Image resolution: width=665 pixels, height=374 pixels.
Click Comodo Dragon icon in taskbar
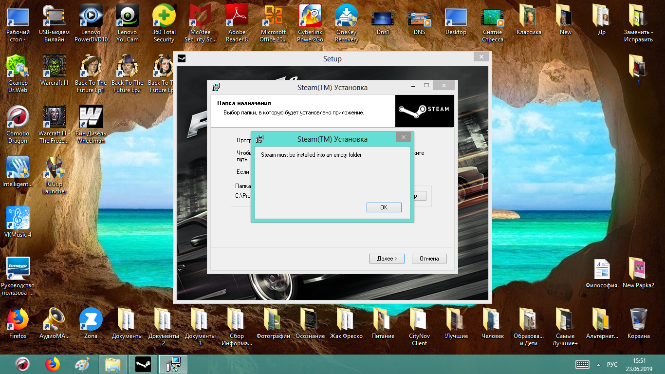(x=22, y=364)
